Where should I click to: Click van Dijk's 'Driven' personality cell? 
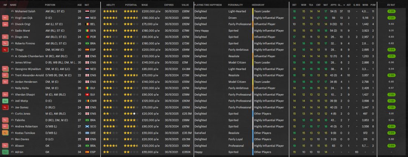pyautogui.click(x=233, y=18)
